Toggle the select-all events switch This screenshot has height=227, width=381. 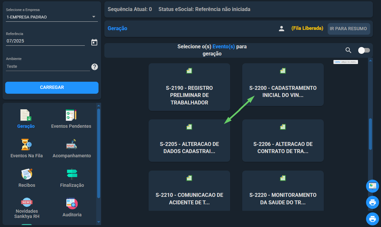point(364,50)
